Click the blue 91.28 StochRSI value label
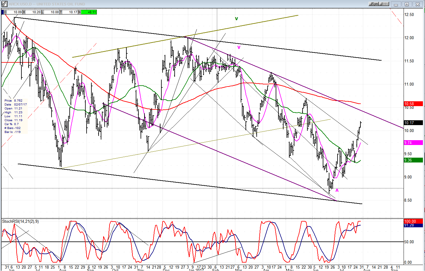 click(x=413, y=225)
